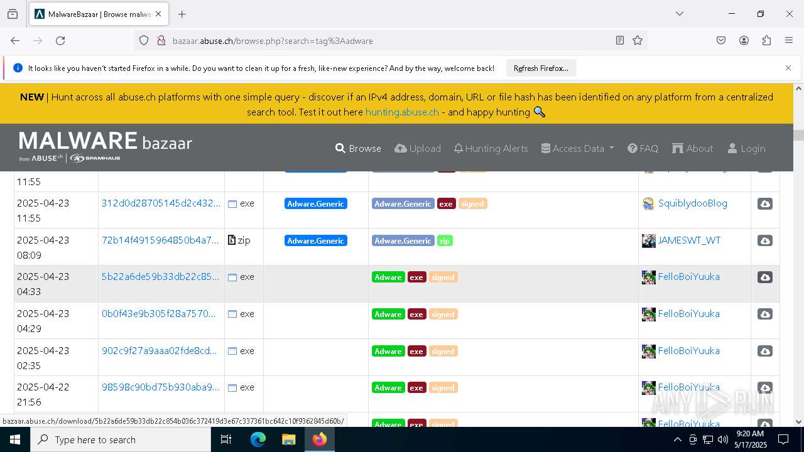
Task: Open Firefox View icon
Action: click(13, 14)
